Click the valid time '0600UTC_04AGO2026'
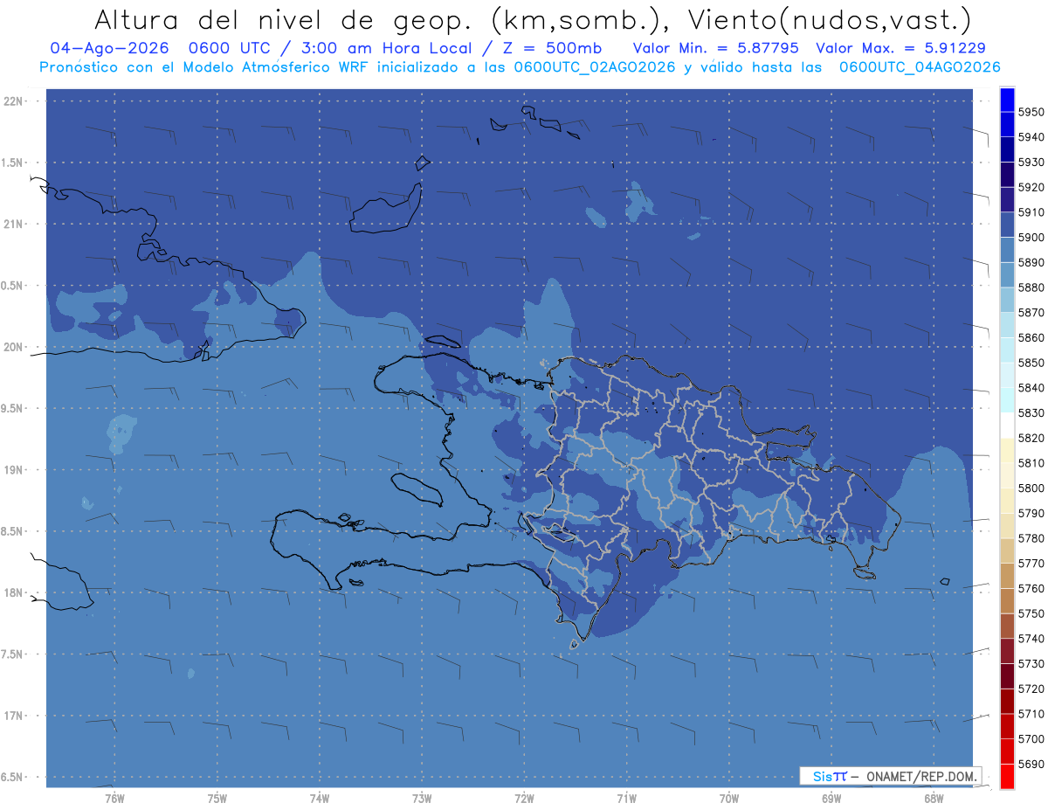Viewport: 1048px width, 810px height. click(920, 67)
